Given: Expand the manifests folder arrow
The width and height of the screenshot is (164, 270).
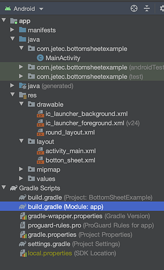Looking at the screenshot, I should click(x=12, y=30).
